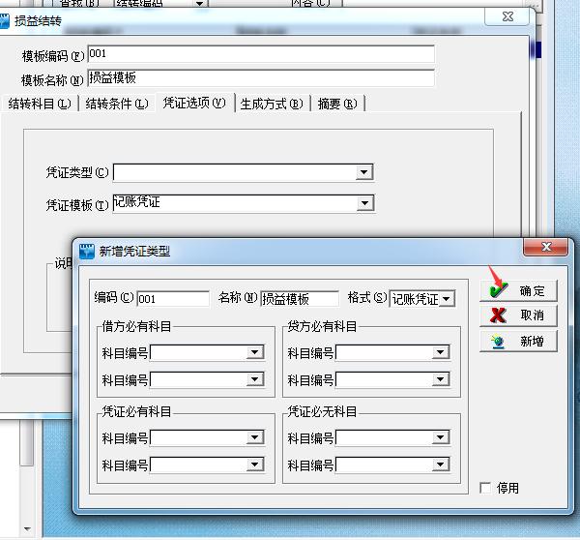Click the 名称 input field containing 损益模板
The image size is (580, 540).
(x=300, y=298)
